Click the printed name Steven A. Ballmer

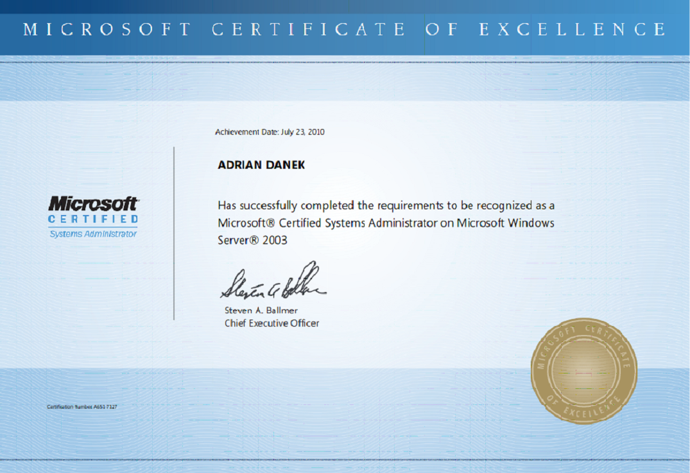(x=261, y=311)
